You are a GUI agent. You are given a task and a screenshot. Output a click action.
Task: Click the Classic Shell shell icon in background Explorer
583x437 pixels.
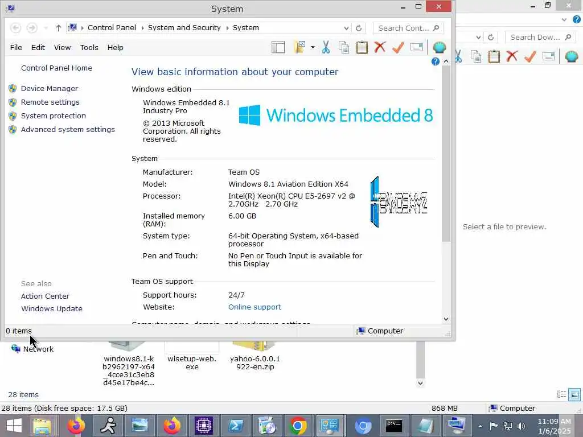pos(571,56)
